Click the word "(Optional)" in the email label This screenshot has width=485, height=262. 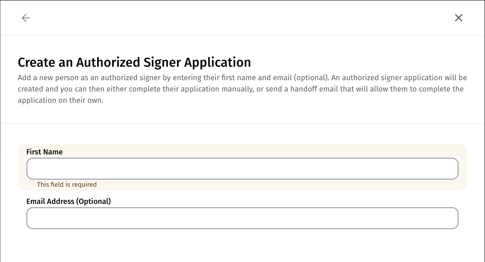click(93, 201)
